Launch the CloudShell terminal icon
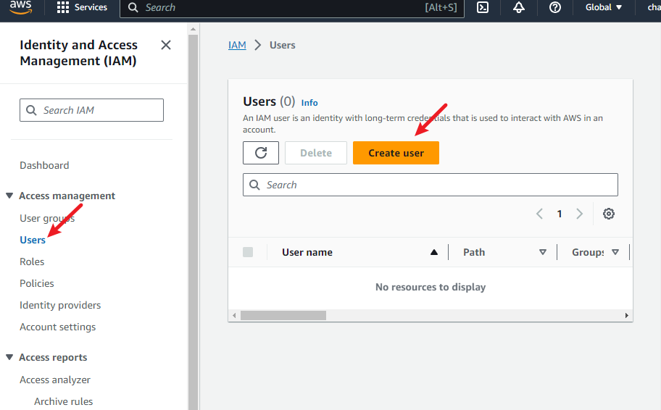This screenshot has width=661, height=410. [x=483, y=7]
